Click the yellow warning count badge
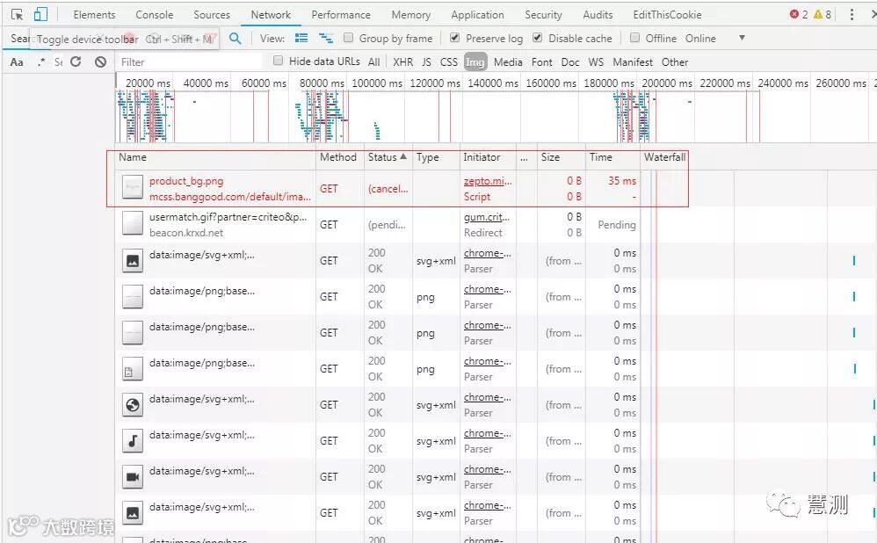The height and width of the screenshot is (543, 877). click(823, 15)
